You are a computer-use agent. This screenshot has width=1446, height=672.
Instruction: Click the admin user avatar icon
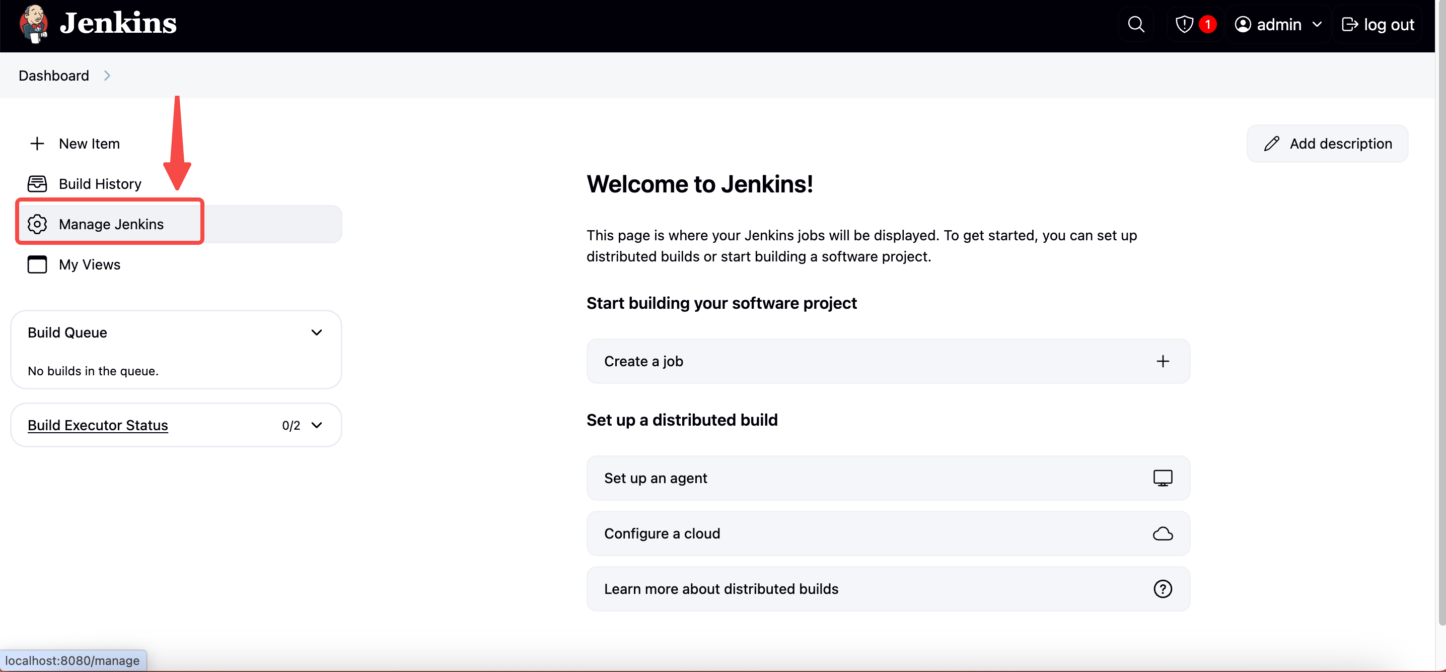point(1243,24)
